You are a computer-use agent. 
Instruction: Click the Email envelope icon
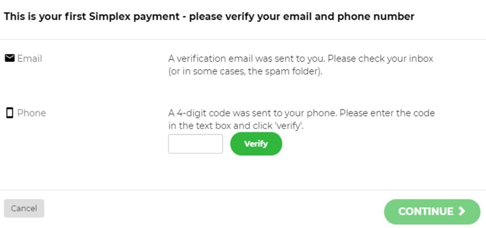click(9, 58)
